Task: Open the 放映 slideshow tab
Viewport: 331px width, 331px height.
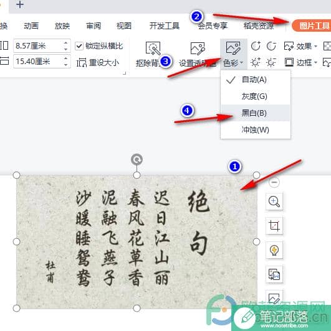Action: pos(62,26)
